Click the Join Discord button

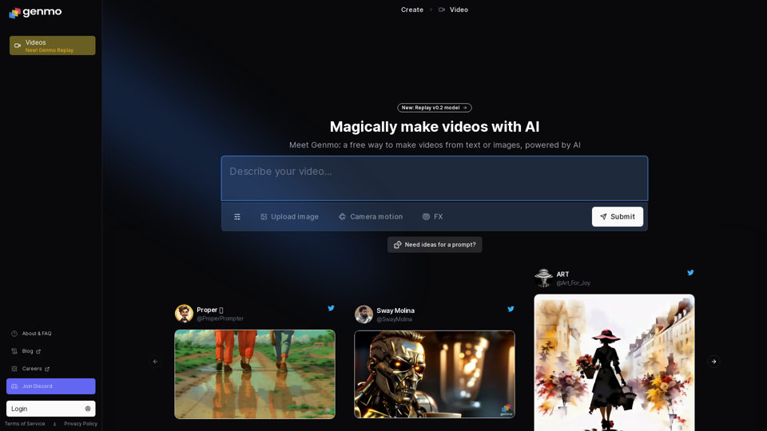pos(51,386)
